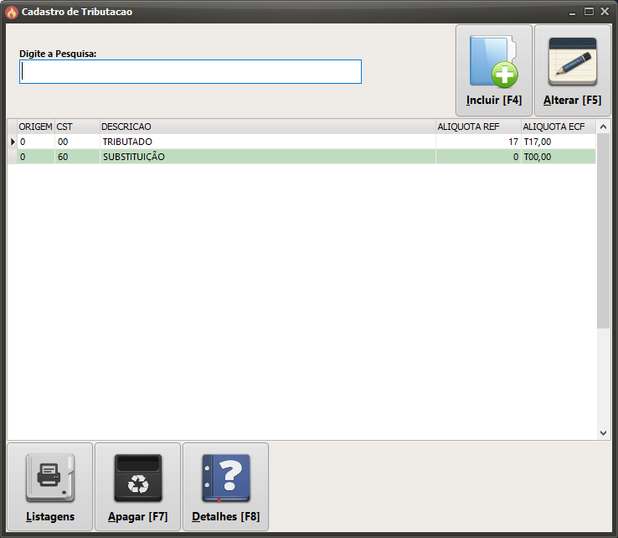Click ORIGEM cell of SUBSTITUIÇÃO row
Viewport: 618px width, 538px height.
[x=36, y=157]
